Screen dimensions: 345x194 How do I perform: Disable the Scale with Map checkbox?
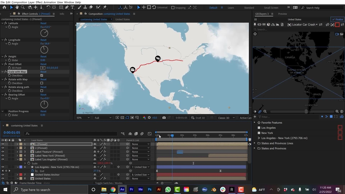[42, 75]
